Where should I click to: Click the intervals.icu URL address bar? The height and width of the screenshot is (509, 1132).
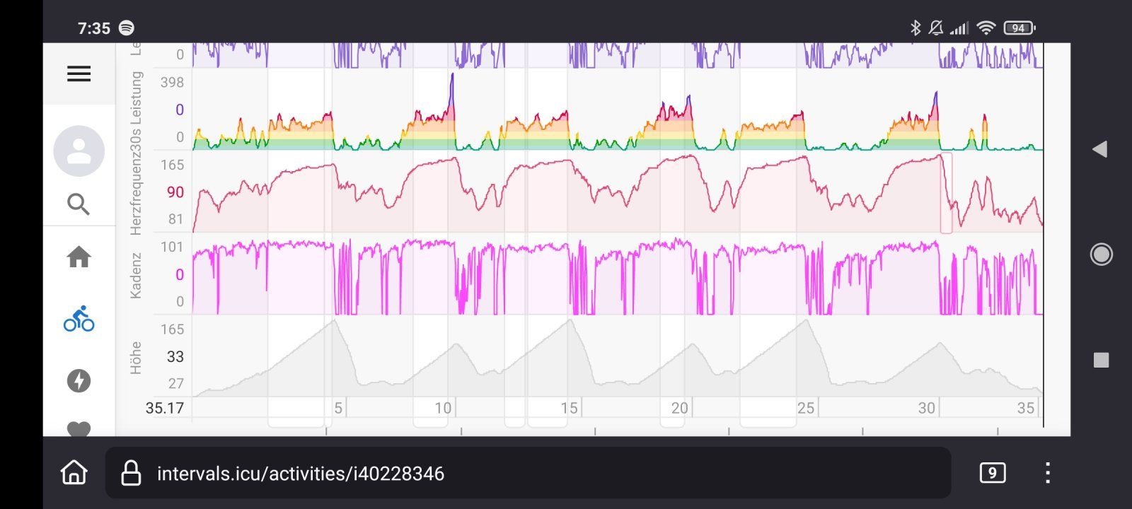(528, 473)
